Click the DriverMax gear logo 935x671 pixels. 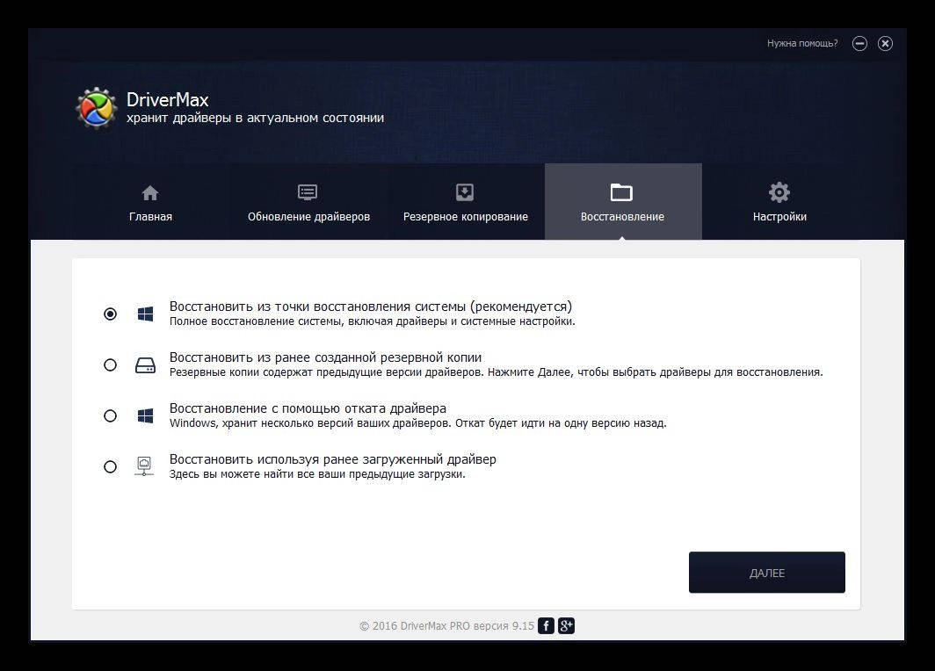(96, 108)
